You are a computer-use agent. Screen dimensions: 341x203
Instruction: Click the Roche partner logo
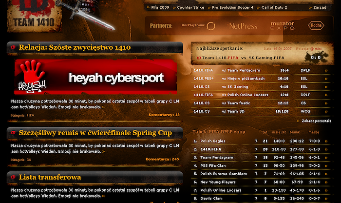tap(316, 25)
